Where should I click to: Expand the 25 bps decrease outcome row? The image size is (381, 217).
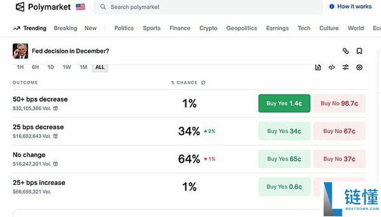pos(38,127)
